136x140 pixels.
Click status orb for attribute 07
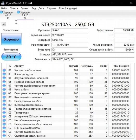pos(4,86)
